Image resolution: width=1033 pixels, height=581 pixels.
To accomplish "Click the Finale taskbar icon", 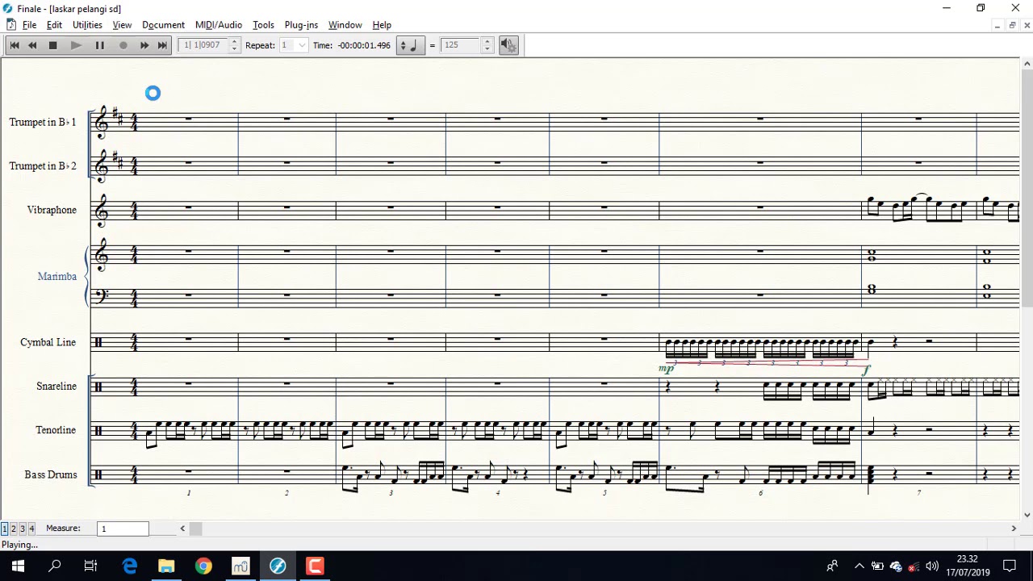I will [x=278, y=566].
